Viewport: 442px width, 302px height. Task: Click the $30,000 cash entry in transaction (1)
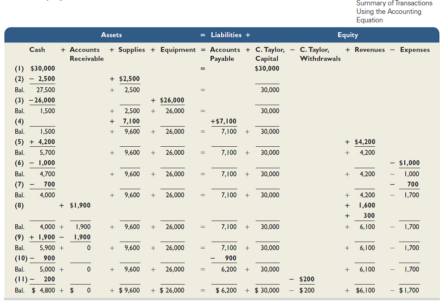(42, 68)
